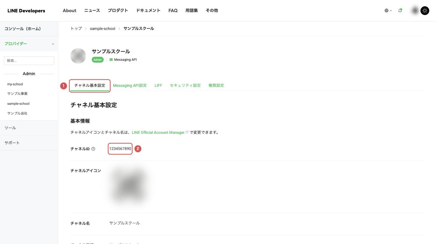Viewport: 437px width, 244px height.
Task: Switch to the セキュリティ設定 tab
Action: [x=185, y=86]
